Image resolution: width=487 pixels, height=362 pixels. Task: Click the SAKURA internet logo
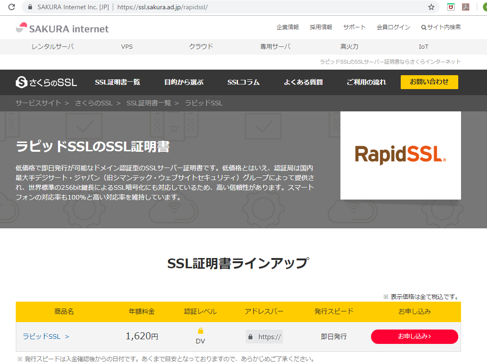click(x=62, y=28)
